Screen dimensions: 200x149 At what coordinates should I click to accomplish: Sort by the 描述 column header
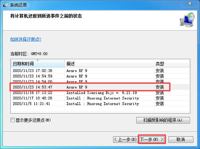(x=109, y=64)
